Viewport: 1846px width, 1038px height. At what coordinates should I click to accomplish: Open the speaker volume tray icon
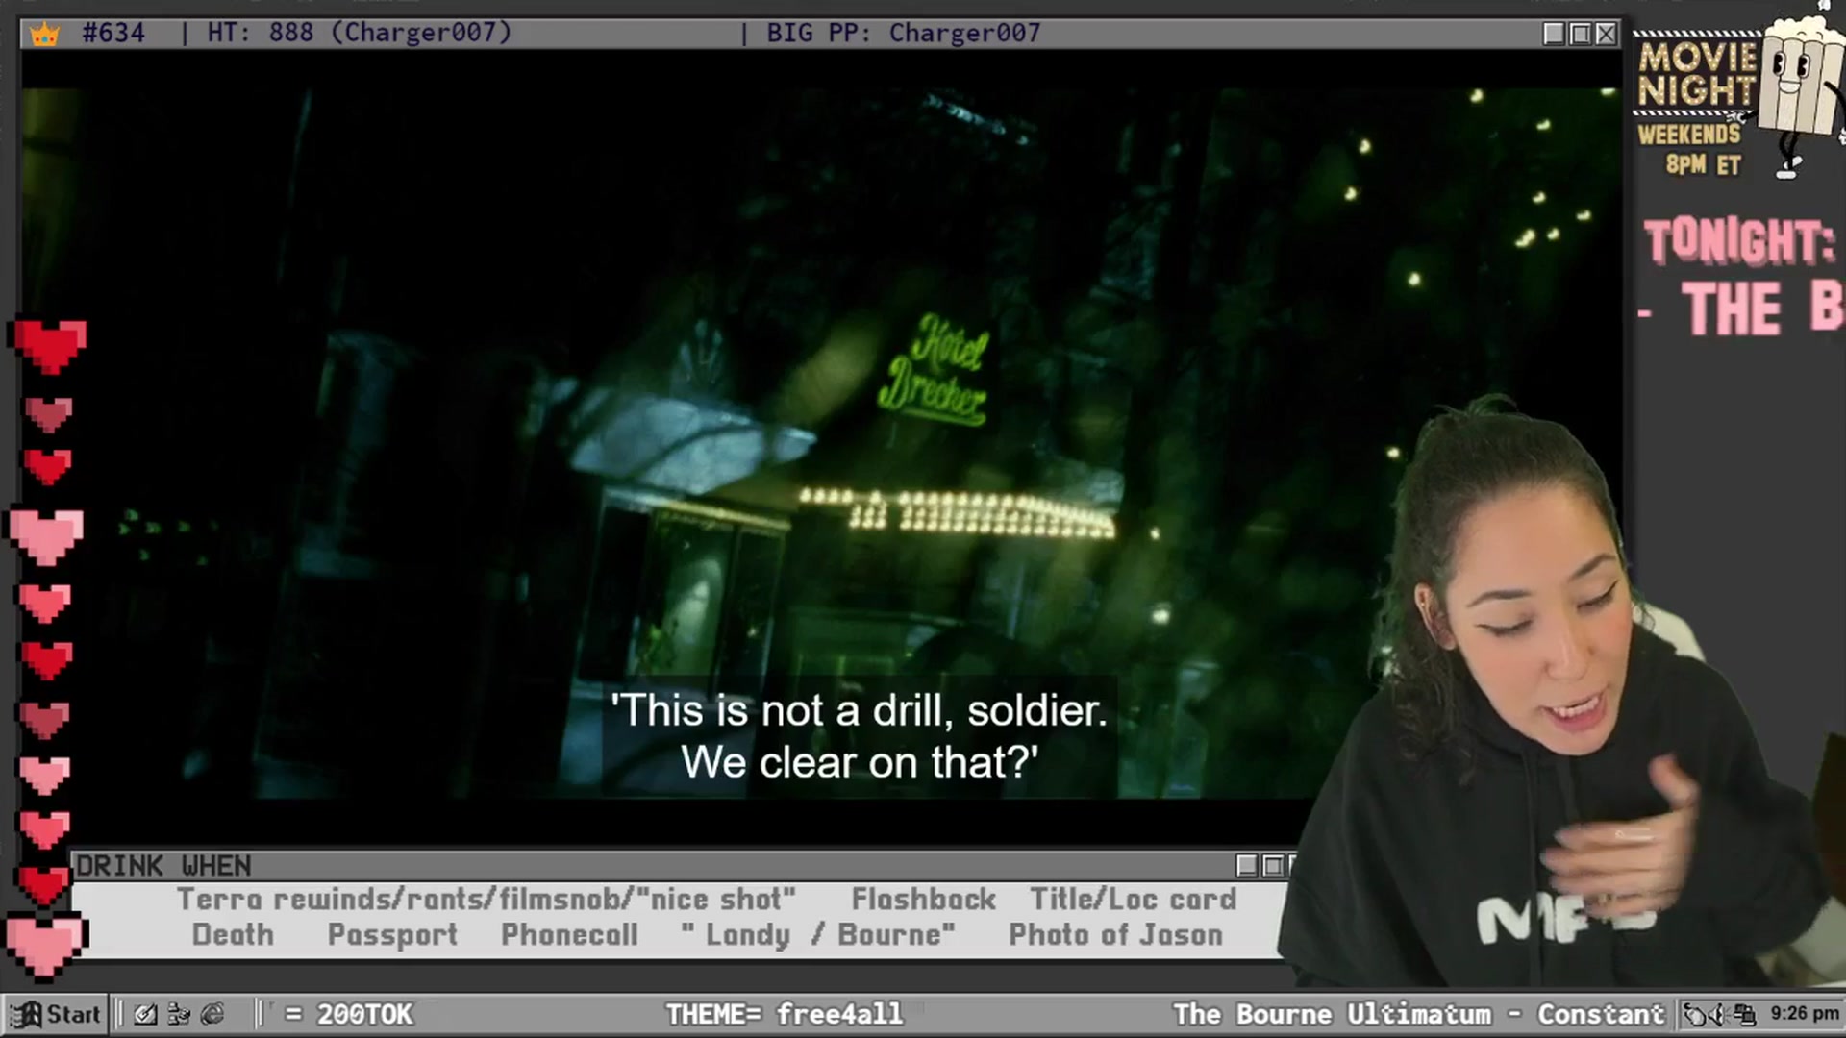pos(1720,1014)
